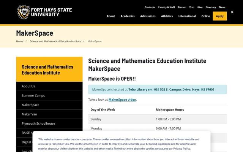Open the MakerSpace video link
243x152 pixels.
pos(122,100)
